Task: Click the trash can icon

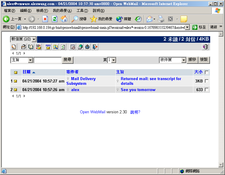Action: (x=205, y=47)
